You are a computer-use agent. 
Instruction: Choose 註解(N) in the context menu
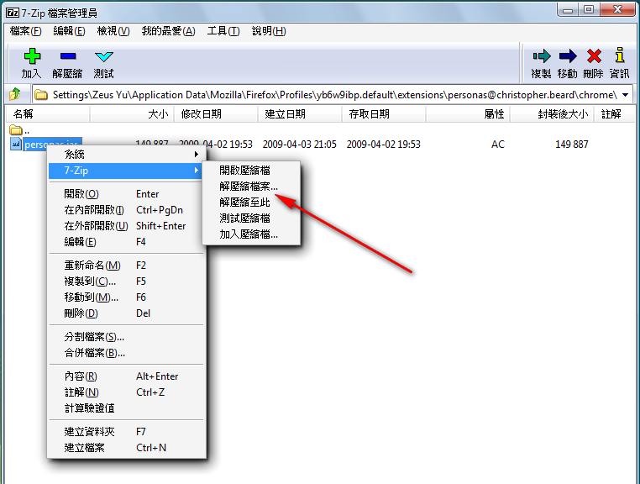tap(126, 392)
